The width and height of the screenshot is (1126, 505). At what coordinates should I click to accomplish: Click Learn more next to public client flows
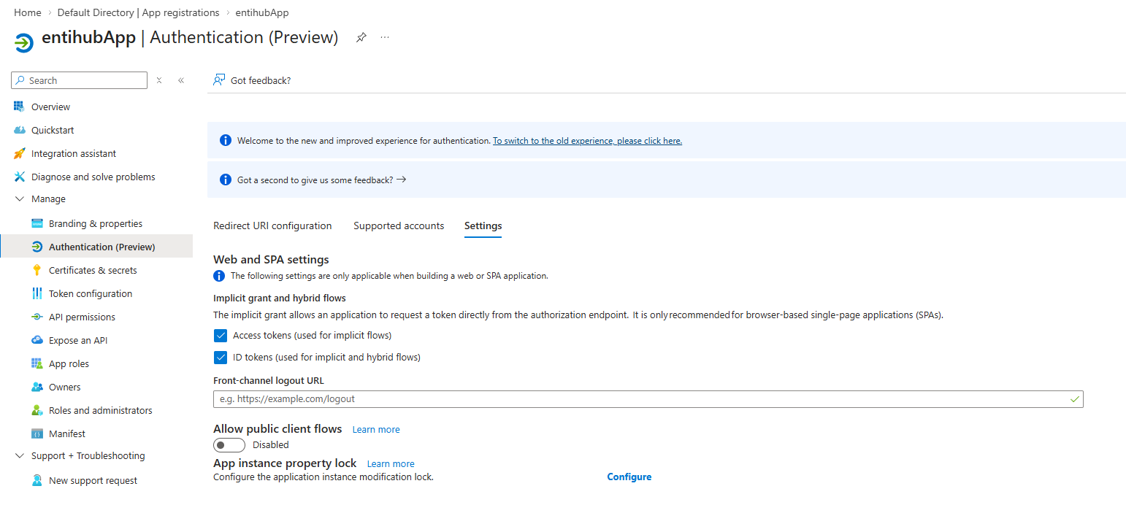[x=376, y=429]
